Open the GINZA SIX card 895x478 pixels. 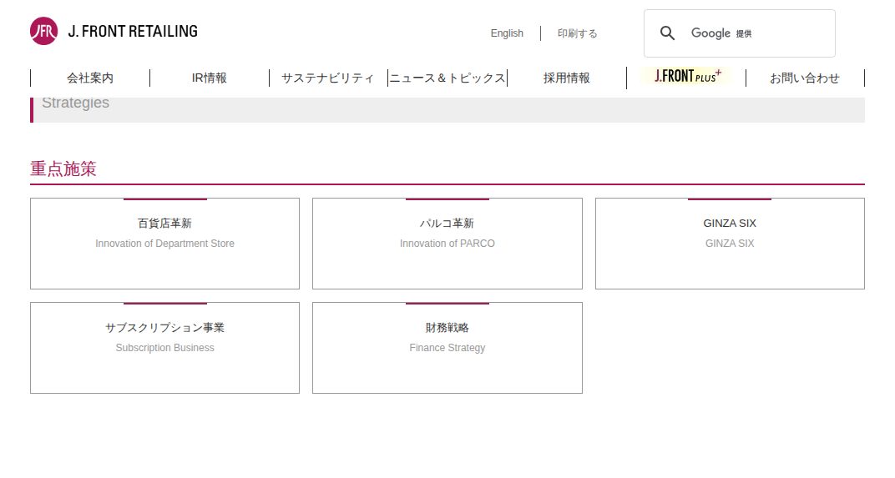point(730,244)
